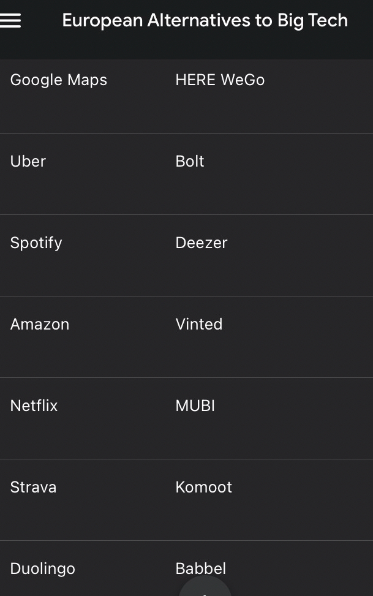Image resolution: width=373 pixels, height=596 pixels.
Task: Tap the HERE WeGo alternative
Action: tap(220, 80)
